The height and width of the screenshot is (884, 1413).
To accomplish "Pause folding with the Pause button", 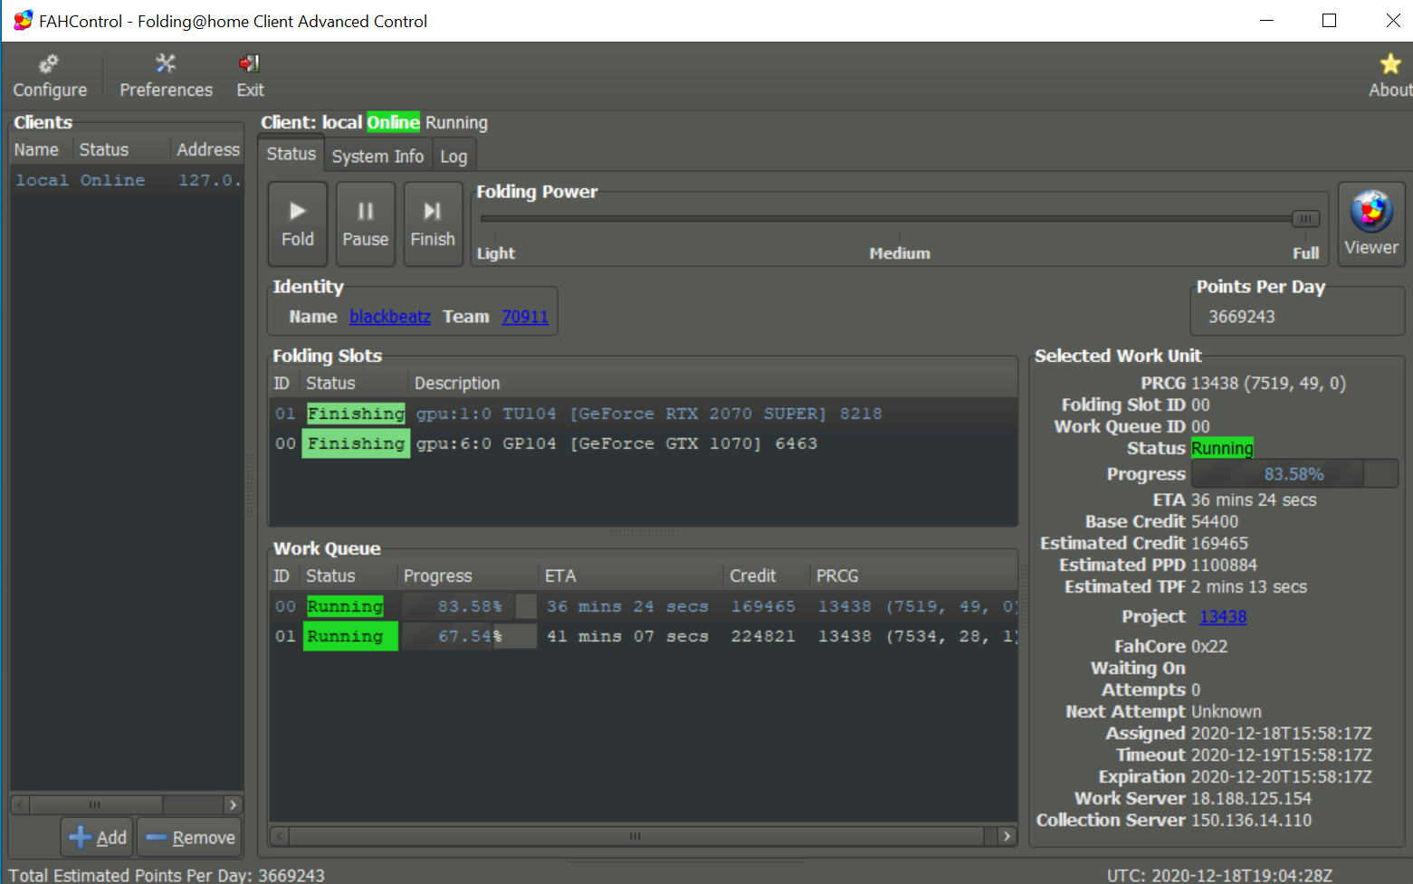I will [366, 223].
